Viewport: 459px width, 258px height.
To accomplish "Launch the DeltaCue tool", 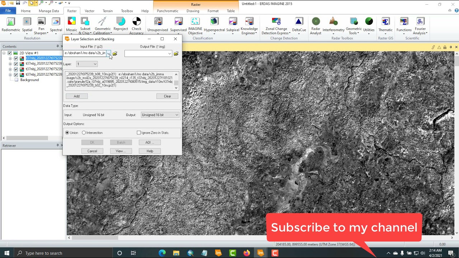I will [x=299, y=26].
